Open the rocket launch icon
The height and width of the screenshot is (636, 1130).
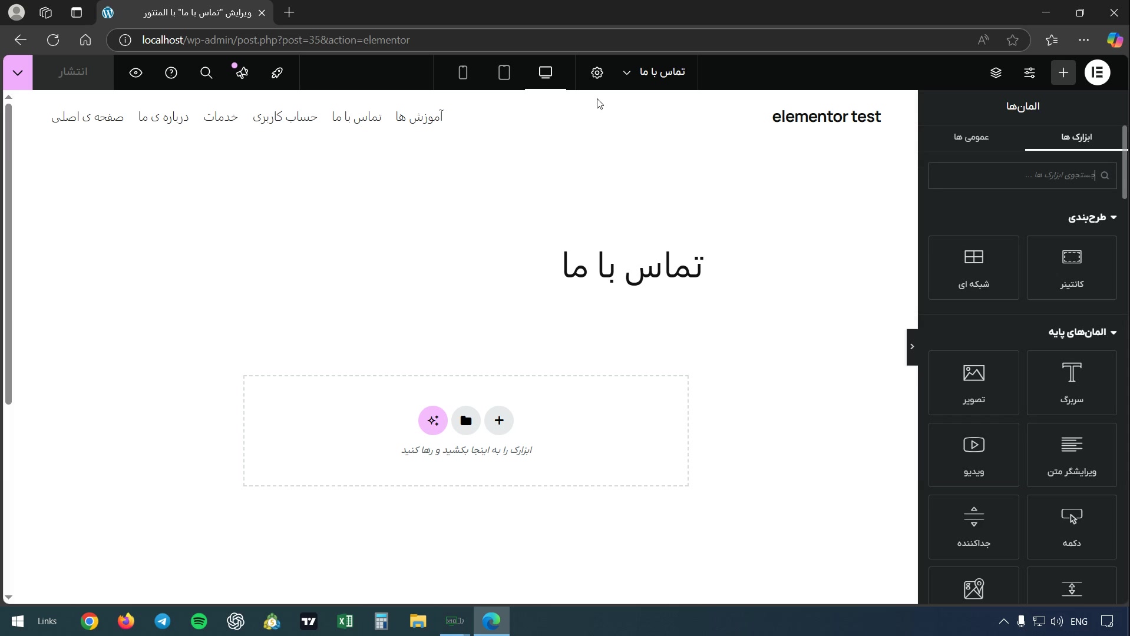click(277, 72)
